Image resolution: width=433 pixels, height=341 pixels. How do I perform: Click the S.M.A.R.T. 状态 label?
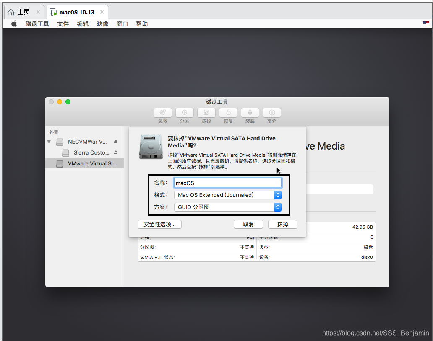(x=158, y=257)
